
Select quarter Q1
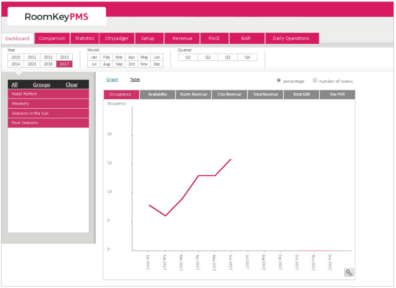(188, 57)
